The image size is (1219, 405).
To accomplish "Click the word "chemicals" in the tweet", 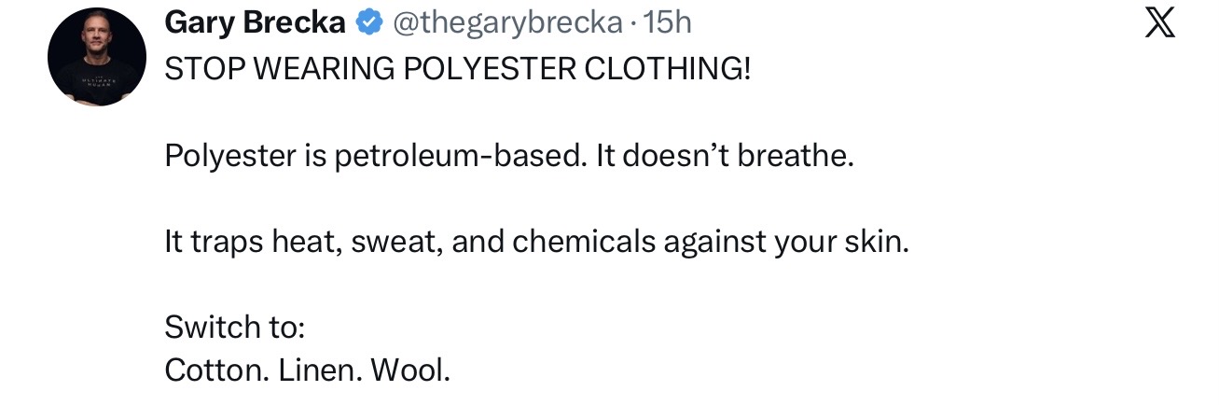I will [x=584, y=242].
